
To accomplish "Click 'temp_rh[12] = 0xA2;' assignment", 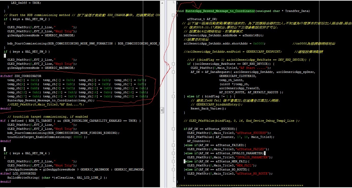I will [x=24, y=92].
